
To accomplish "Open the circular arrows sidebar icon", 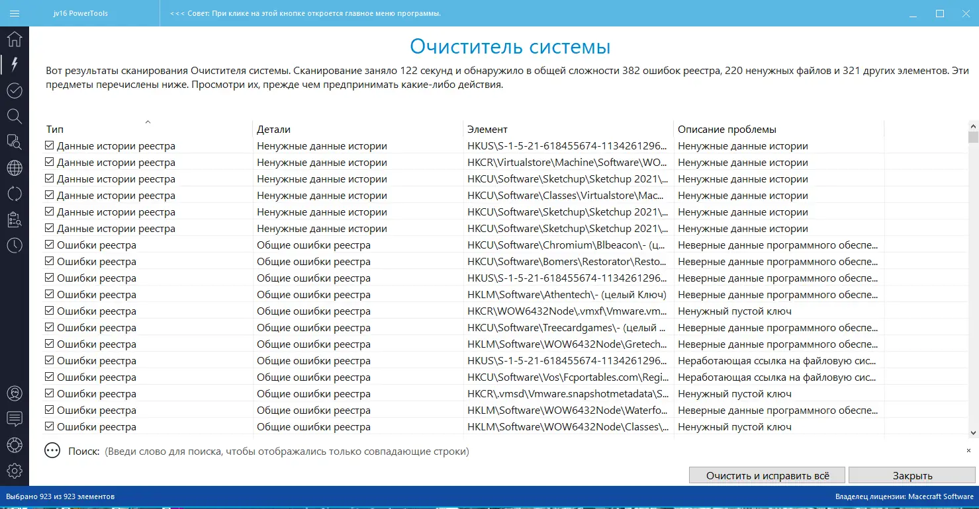I will [x=15, y=194].
